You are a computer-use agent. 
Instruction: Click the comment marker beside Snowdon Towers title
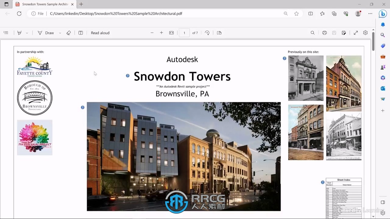tap(128, 76)
